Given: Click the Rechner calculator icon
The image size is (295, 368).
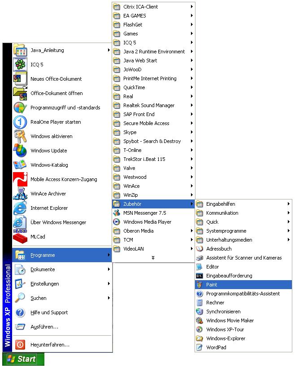Looking at the screenshot, I should [x=200, y=303].
